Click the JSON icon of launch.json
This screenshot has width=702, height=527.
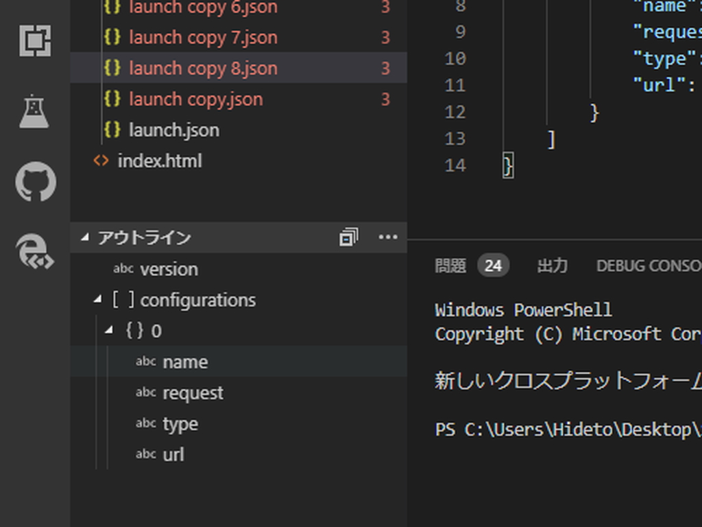pyautogui.click(x=112, y=130)
